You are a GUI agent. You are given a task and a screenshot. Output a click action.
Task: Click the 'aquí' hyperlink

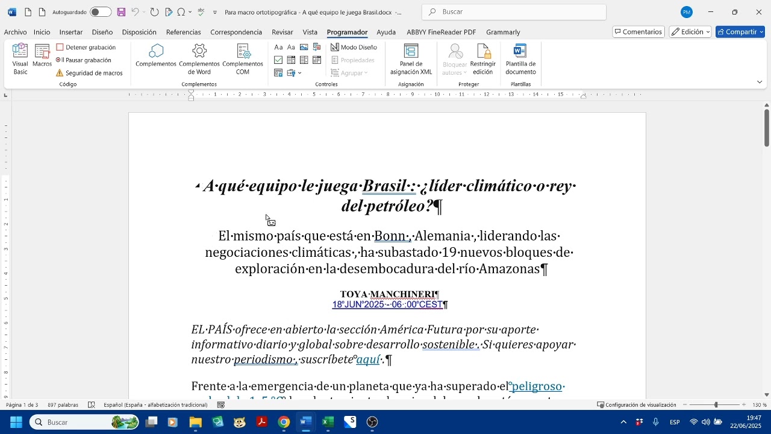pyautogui.click(x=369, y=360)
